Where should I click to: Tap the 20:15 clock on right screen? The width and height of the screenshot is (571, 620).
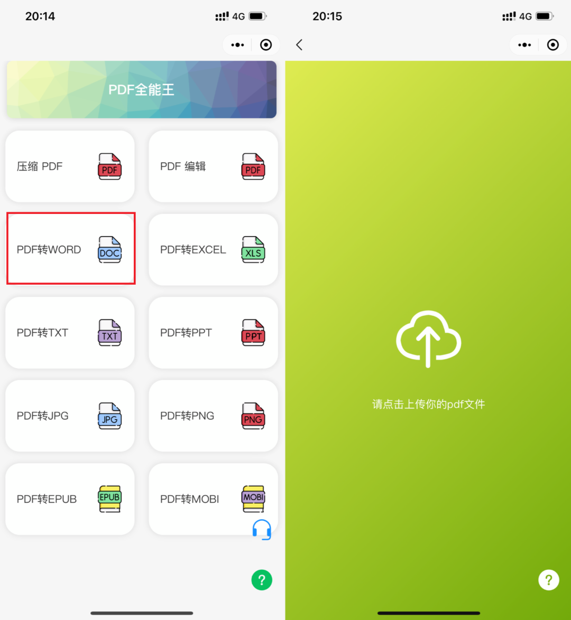coord(327,16)
